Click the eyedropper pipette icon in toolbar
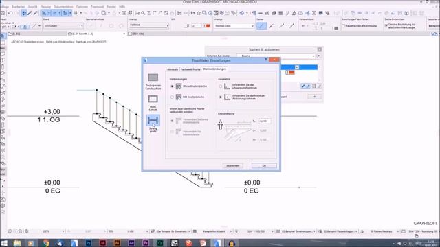This screenshot has height=247, width=440. click(x=36, y=13)
